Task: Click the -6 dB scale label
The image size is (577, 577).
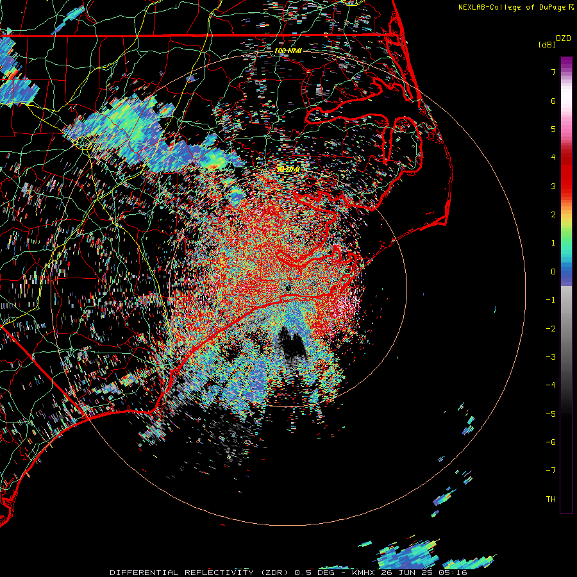Action: tap(551, 442)
